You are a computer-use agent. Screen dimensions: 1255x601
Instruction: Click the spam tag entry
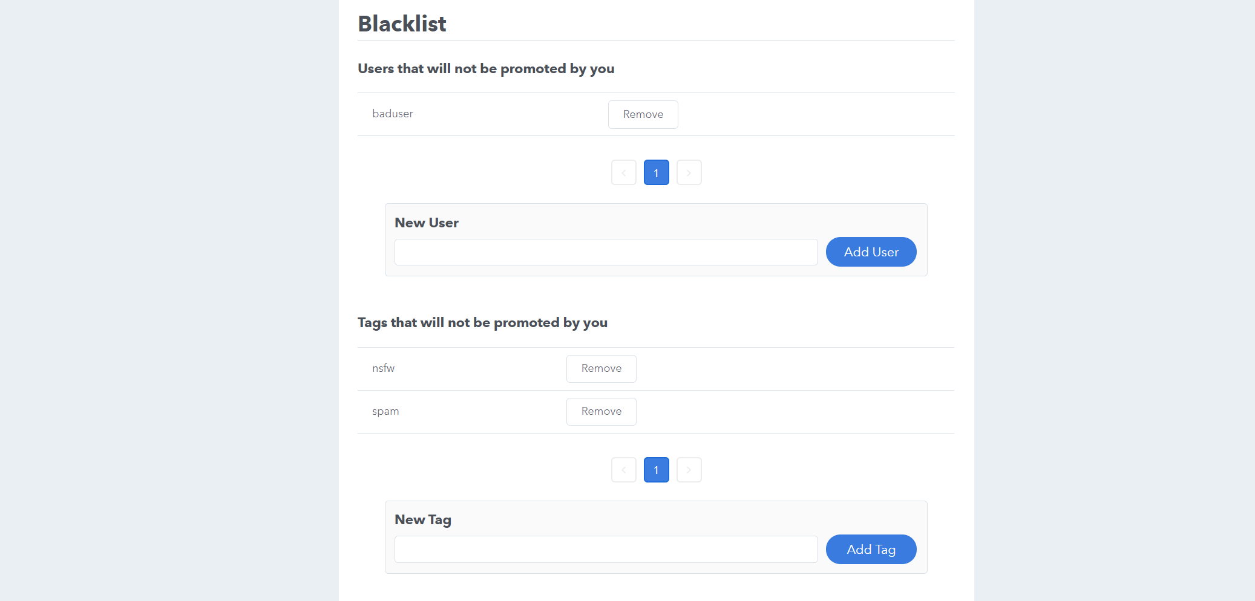(x=385, y=412)
